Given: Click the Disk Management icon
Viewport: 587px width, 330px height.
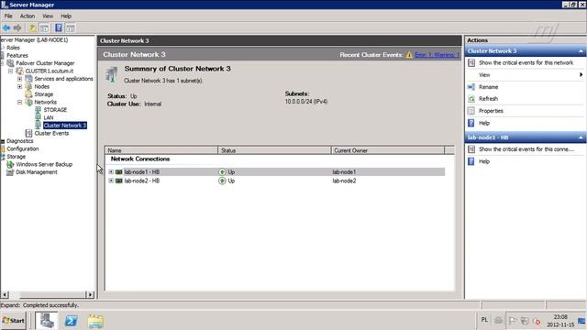Looking at the screenshot, I should (x=10, y=172).
